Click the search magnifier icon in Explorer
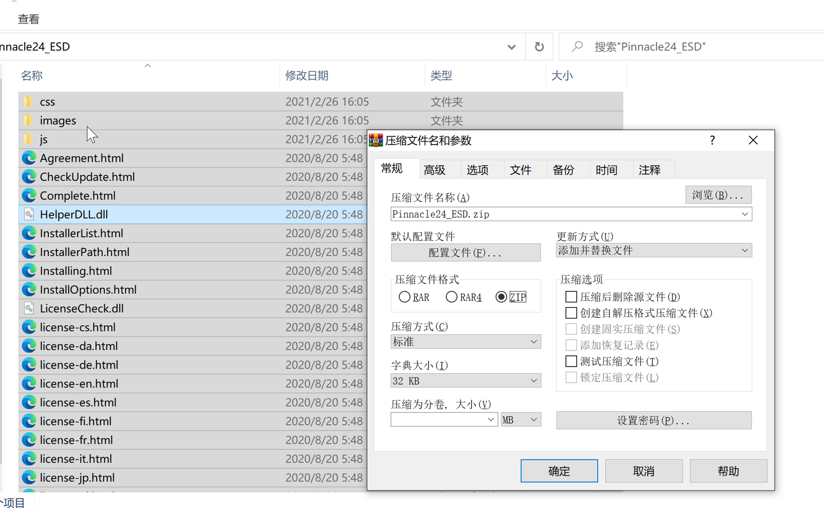 coord(577,47)
